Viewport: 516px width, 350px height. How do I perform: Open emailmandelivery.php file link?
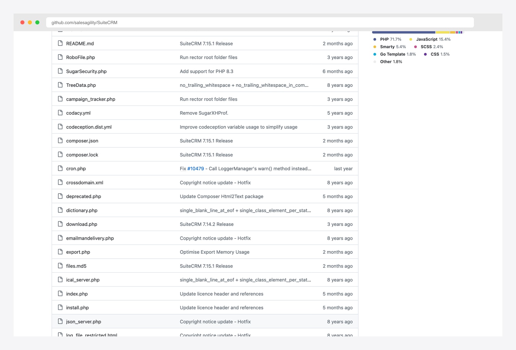click(90, 238)
